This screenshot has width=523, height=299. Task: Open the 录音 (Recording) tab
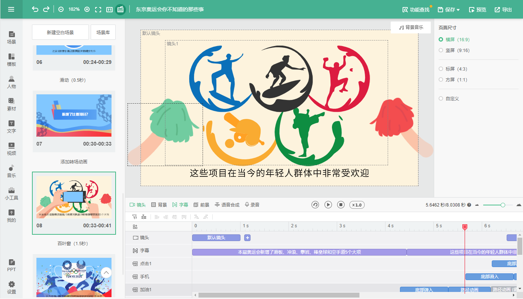pyautogui.click(x=252, y=205)
